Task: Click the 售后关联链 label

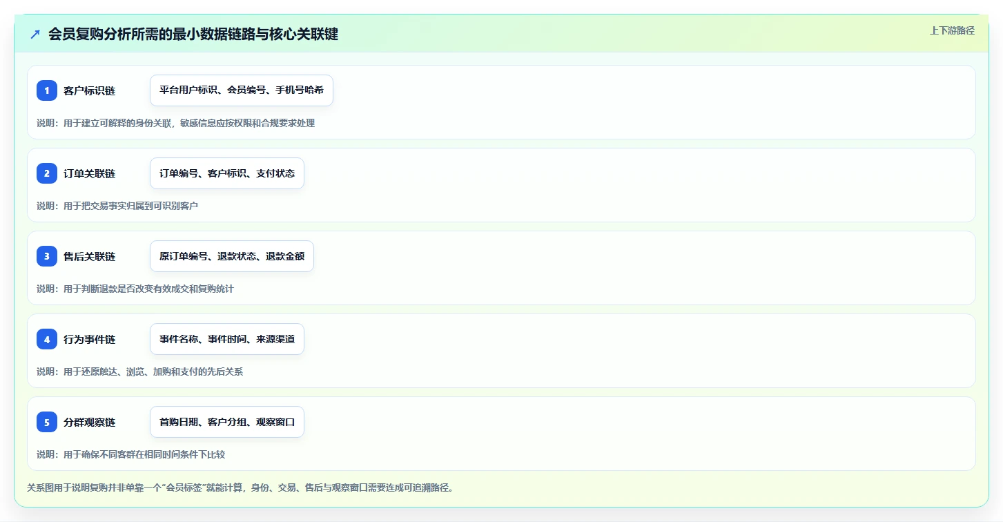Action: [89, 256]
